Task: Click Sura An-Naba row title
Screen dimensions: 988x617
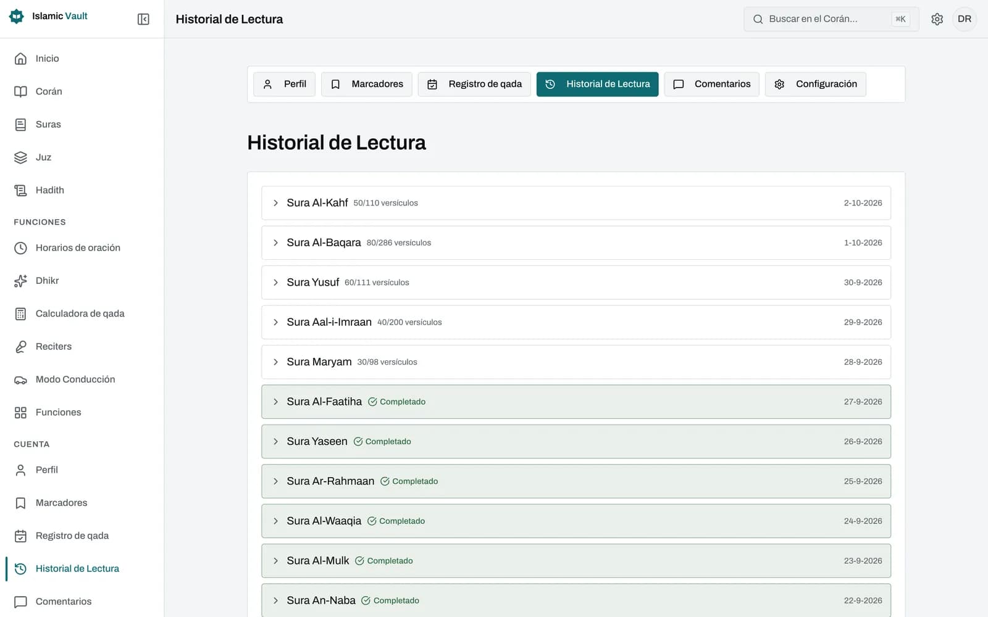Action: coord(320,600)
